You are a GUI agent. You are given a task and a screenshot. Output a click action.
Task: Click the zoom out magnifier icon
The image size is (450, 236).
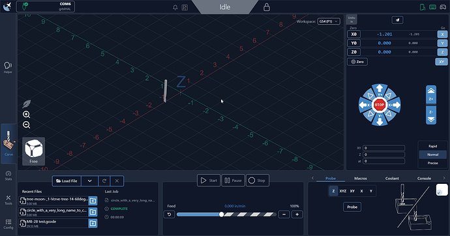tap(26, 125)
